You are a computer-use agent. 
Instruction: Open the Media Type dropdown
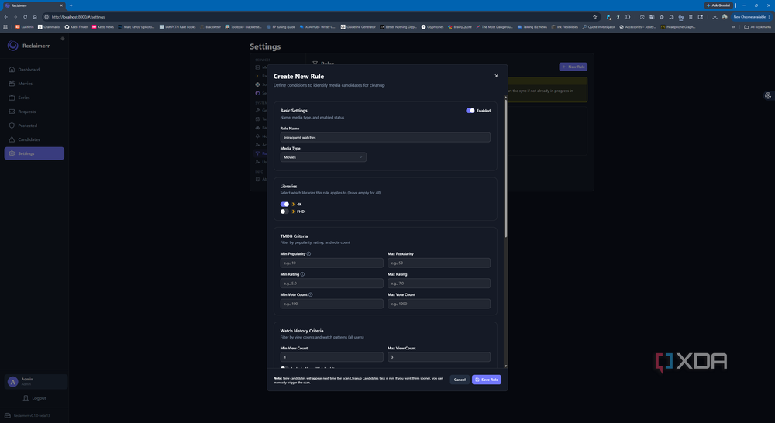[x=323, y=157]
